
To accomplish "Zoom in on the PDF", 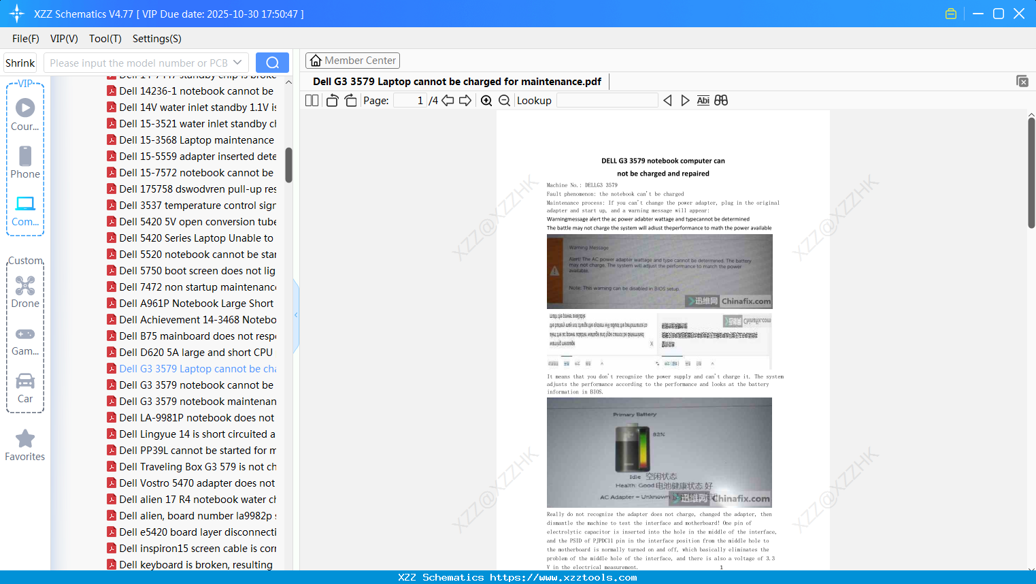I will pyautogui.click(x=486, y=101).
